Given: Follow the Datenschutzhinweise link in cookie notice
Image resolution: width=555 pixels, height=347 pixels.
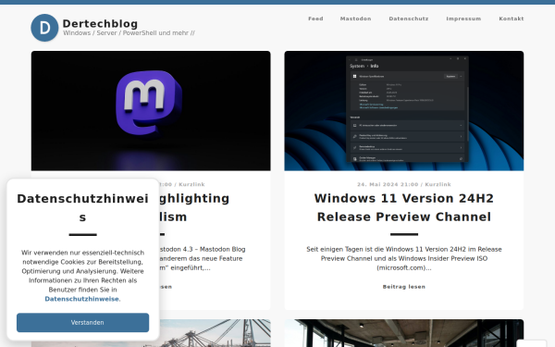Looking at the screenshot, I should (81, 299).
